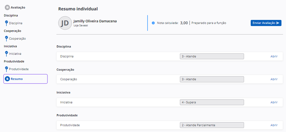Open the Disciplina row via Abrir link
The image size is (286, 132).
tap(274, 56)
